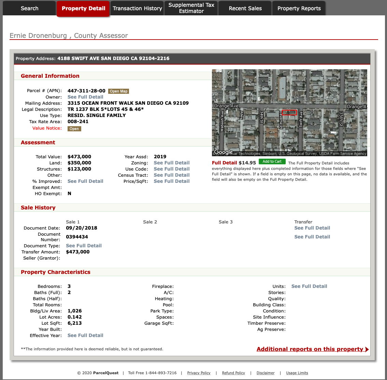
Task: Open the Refund Policy in the footer
Action: [233, 373]
